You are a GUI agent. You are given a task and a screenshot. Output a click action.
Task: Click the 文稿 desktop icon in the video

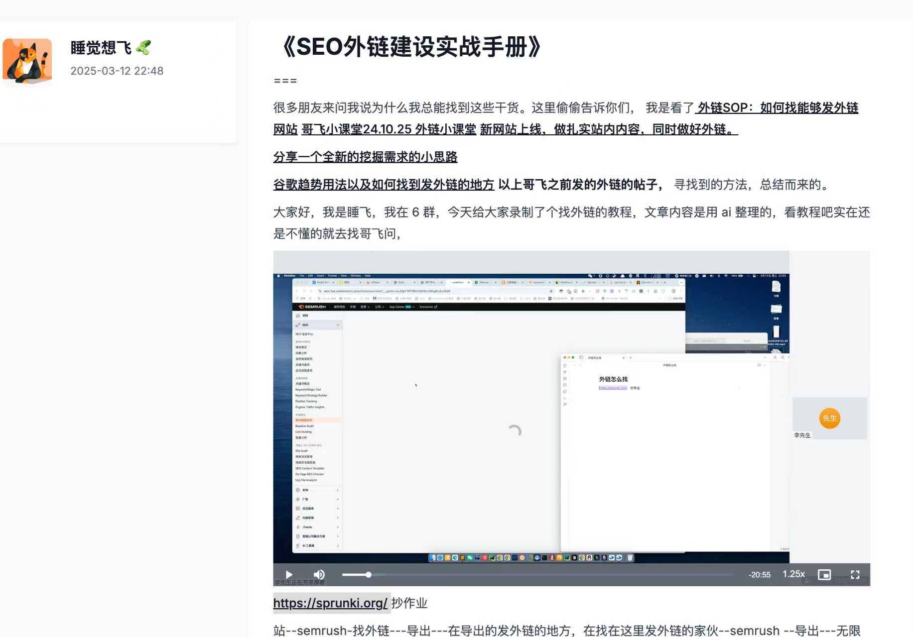(x=776, y=289)
